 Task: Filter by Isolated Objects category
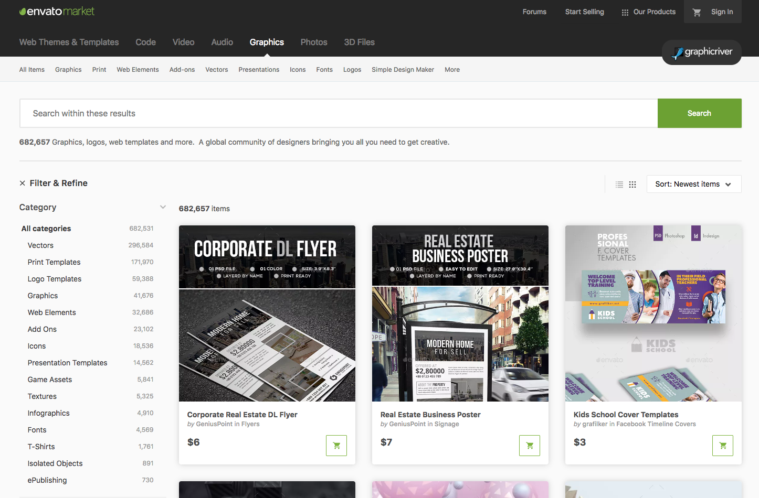(x=55, y=463)
